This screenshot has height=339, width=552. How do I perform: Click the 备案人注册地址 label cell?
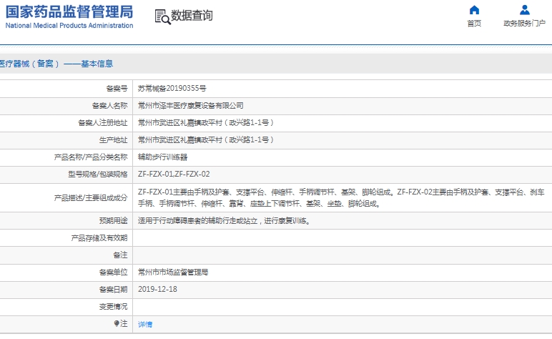coord(103,123)
